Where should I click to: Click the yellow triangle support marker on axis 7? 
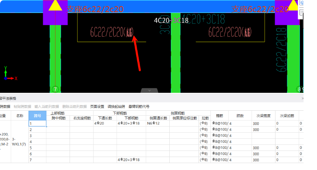55,6
